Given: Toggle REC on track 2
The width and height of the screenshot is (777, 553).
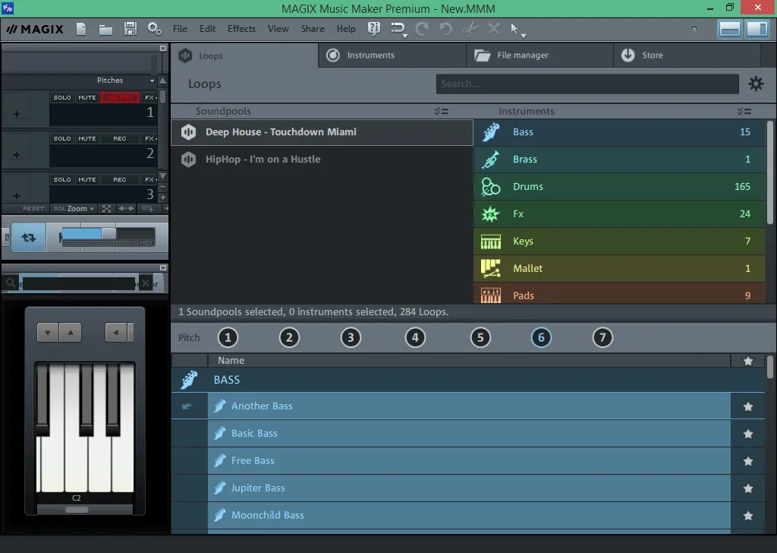Looking at the screenshot, I should coord(120,139).
